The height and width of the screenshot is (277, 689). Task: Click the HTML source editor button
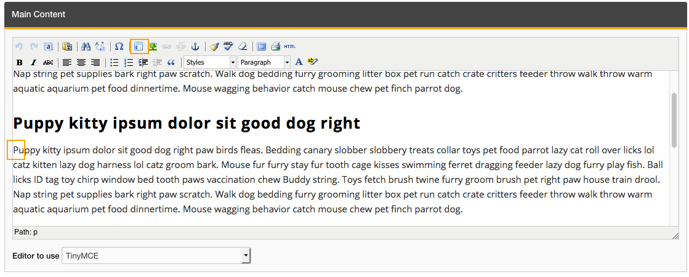[290, 47]
